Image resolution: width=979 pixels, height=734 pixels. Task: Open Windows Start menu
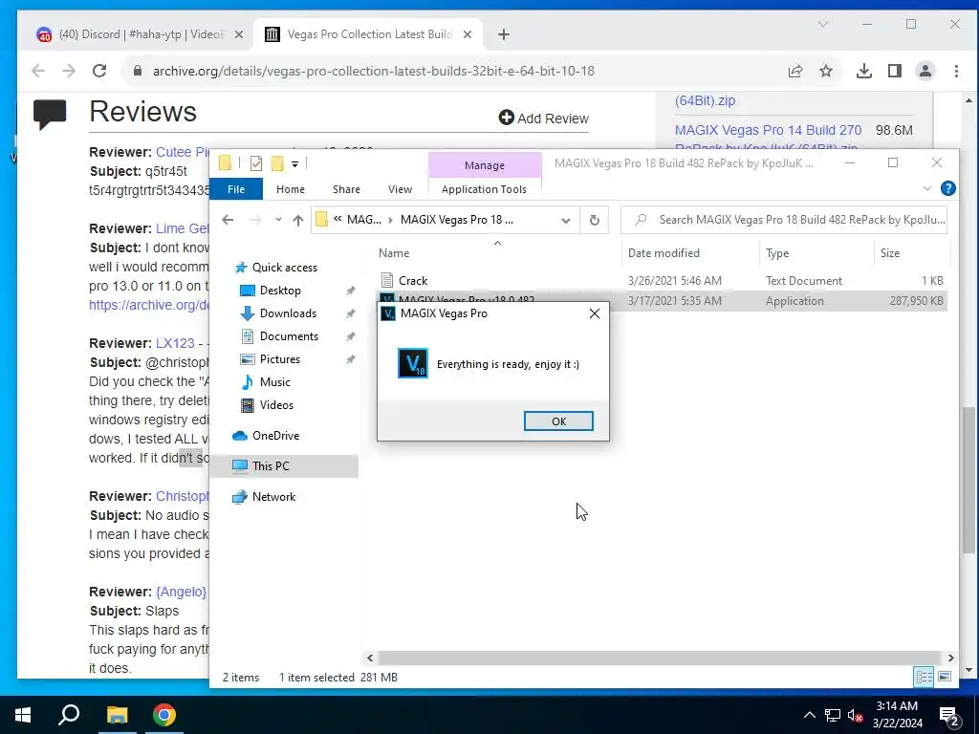pos(23,715)
